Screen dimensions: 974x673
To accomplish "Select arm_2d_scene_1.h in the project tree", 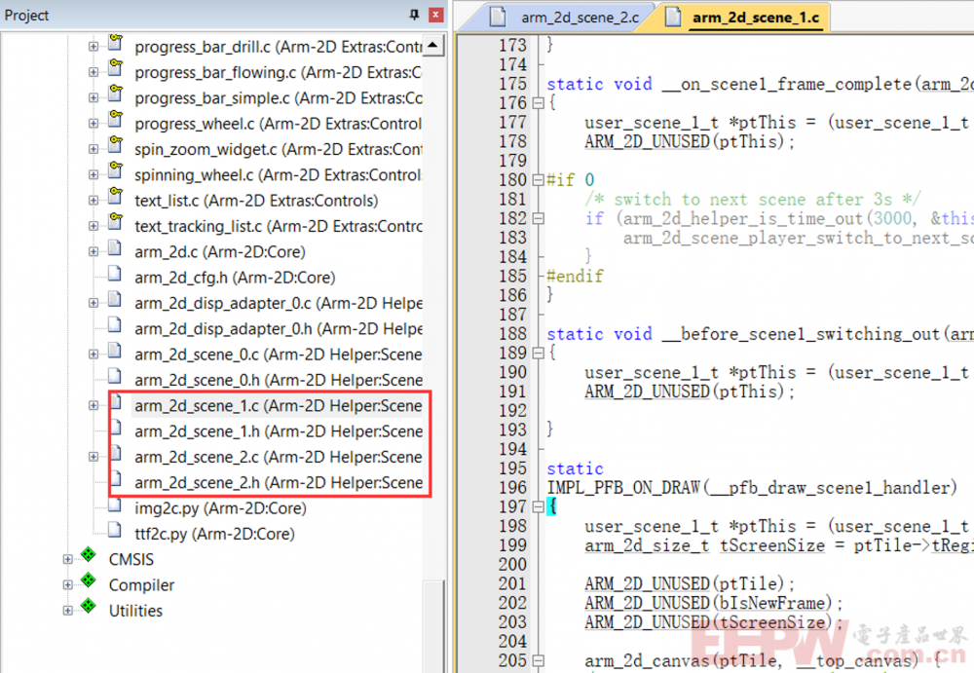I will click(x=279, y=431).
